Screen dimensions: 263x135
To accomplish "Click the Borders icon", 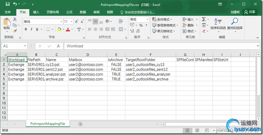I will click(x=48, y=29).
